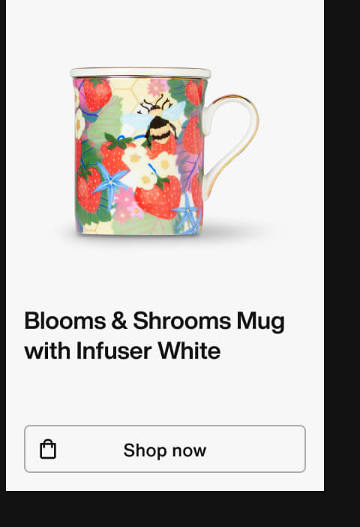The image size is (360, 527).
Task: Click the "with Infuser White" title line
Action: coord(122,351)
